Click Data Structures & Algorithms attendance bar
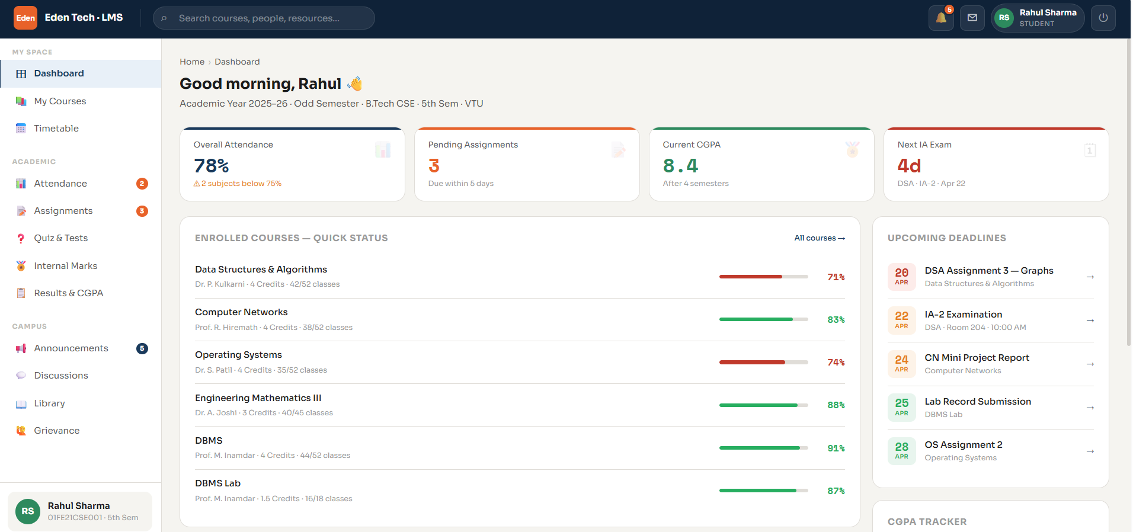This screenshot has height=532, width=1133. tap(763, 277)
